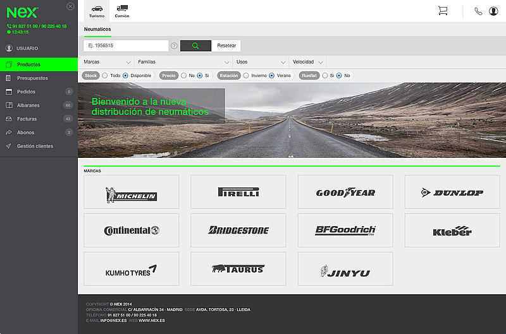Click the Gestión clientes paper-plane icon
This screenshot has width=506, height=334.
point(9,146)
